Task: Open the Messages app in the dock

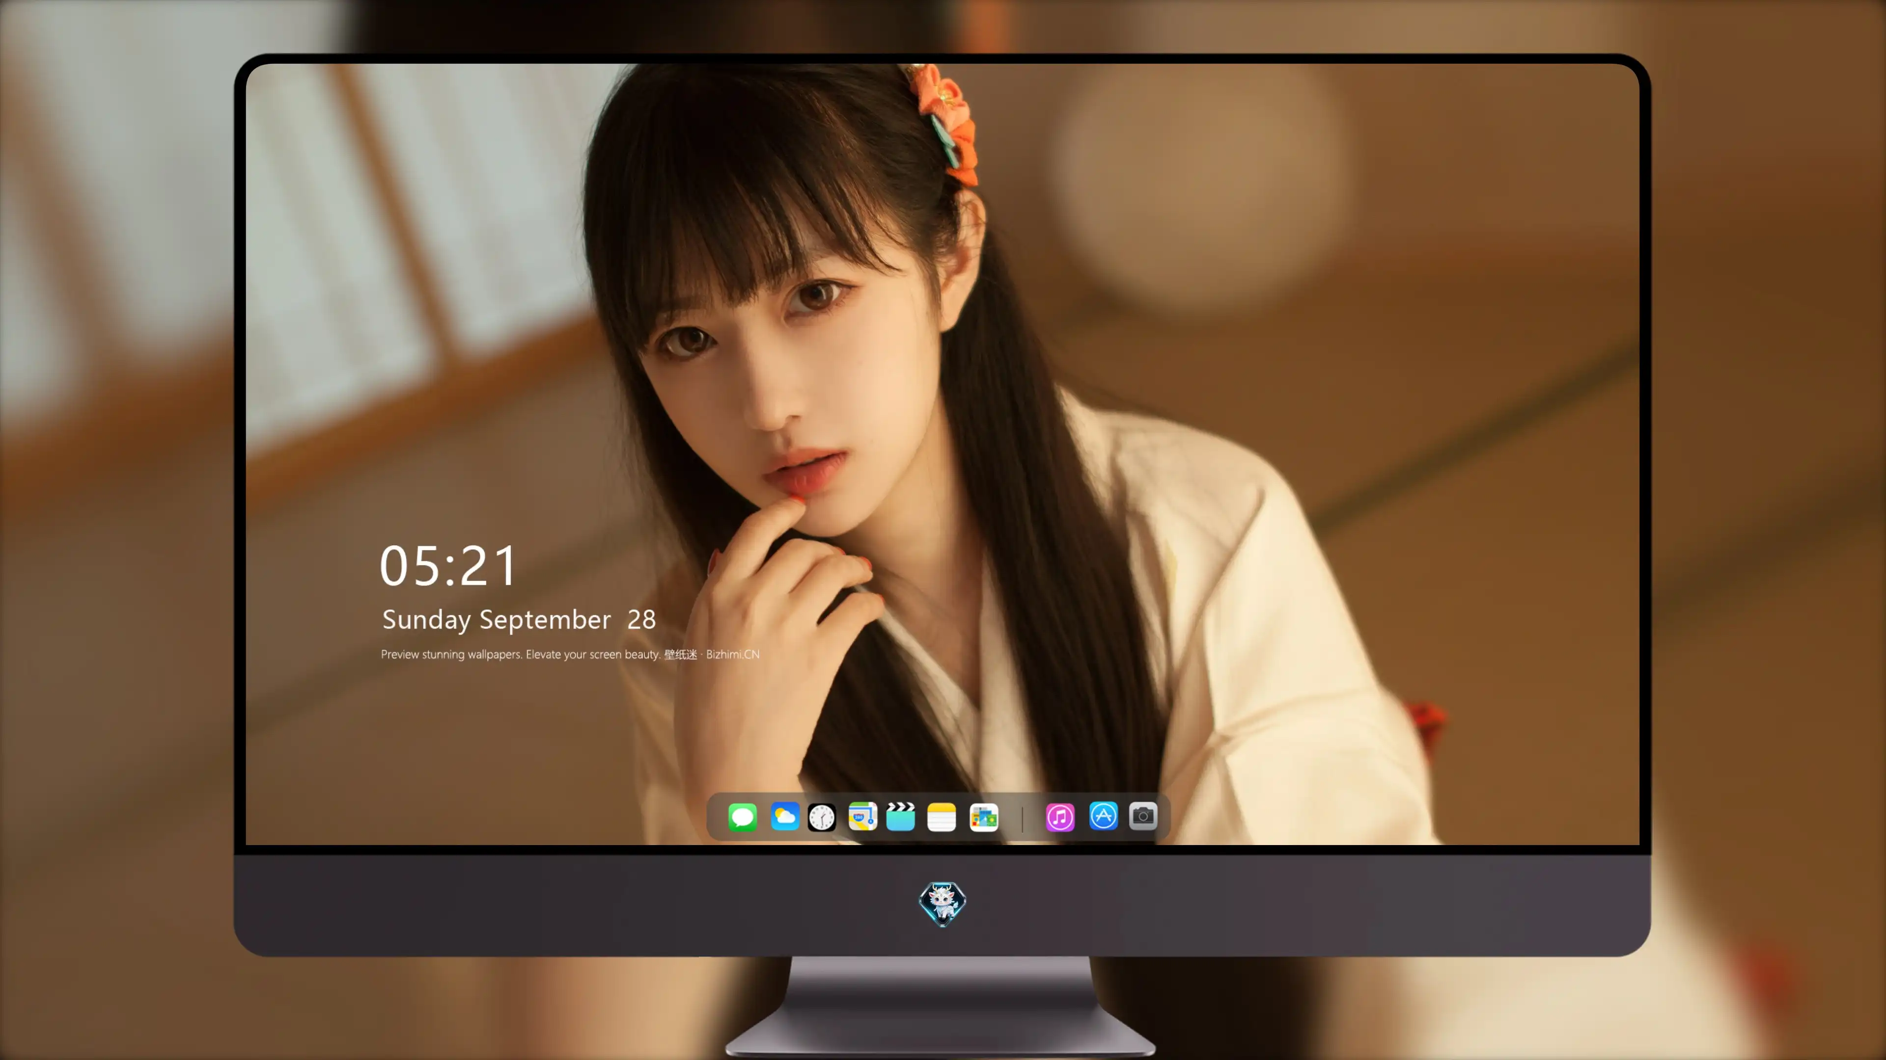Action: (743, 817)
